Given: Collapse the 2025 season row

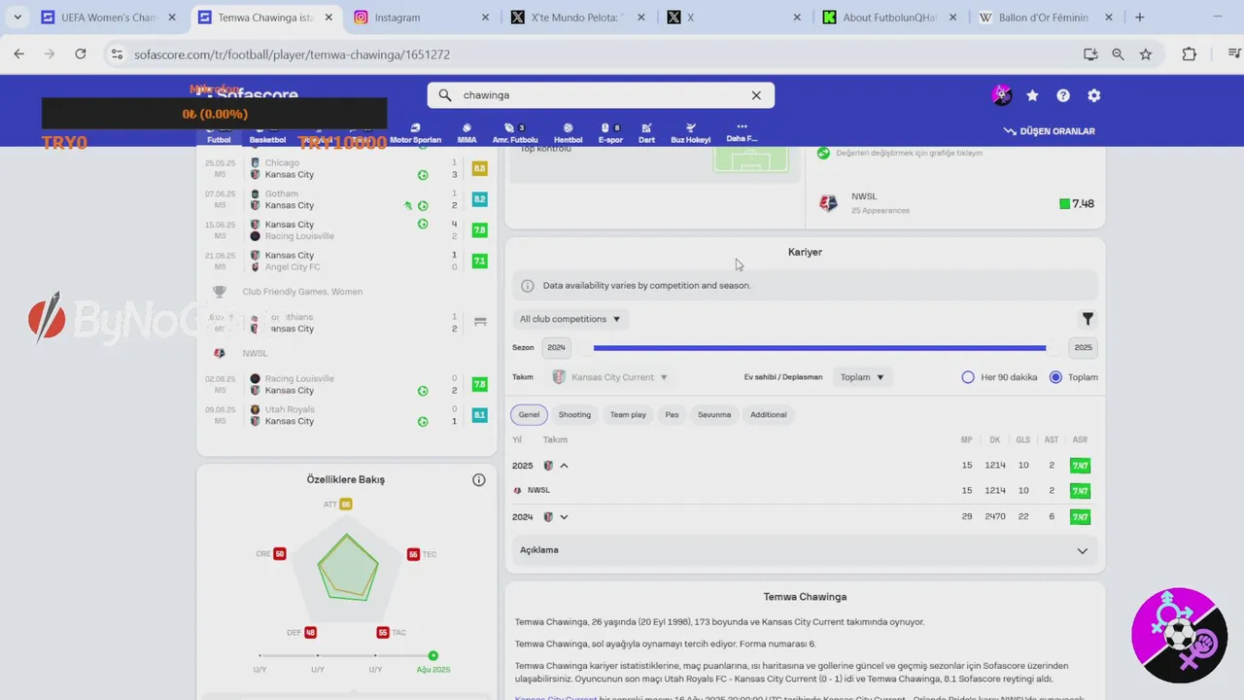Looking at the screenshot, I should pyautogui.click(x=564, y=466).
